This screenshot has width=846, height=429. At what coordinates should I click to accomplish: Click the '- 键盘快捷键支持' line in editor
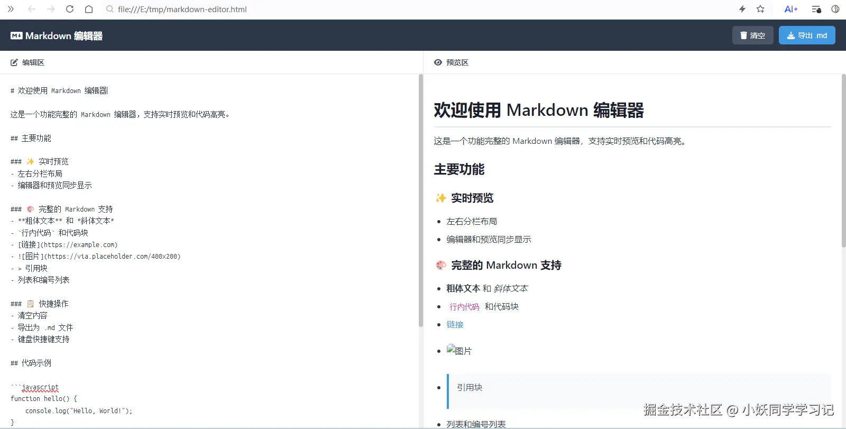[40, 339]
